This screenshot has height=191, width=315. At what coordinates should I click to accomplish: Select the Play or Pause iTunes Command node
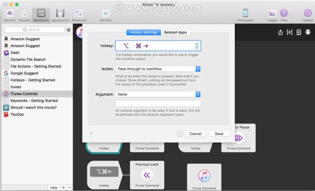click(x=238, y=138)
